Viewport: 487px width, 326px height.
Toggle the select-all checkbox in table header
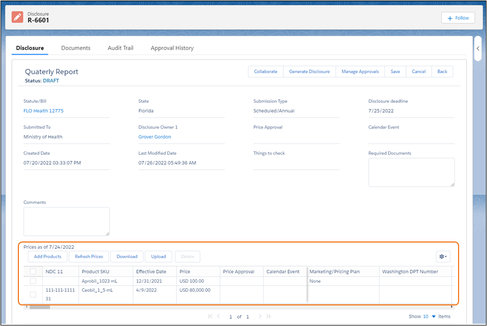pos(33,271)
